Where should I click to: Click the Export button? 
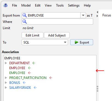pos(82,42)
